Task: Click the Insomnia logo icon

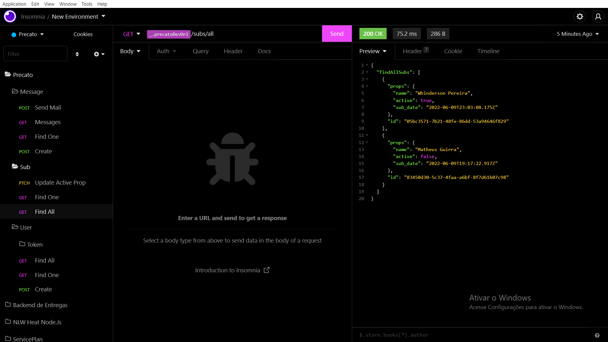Action: (10, 16)
